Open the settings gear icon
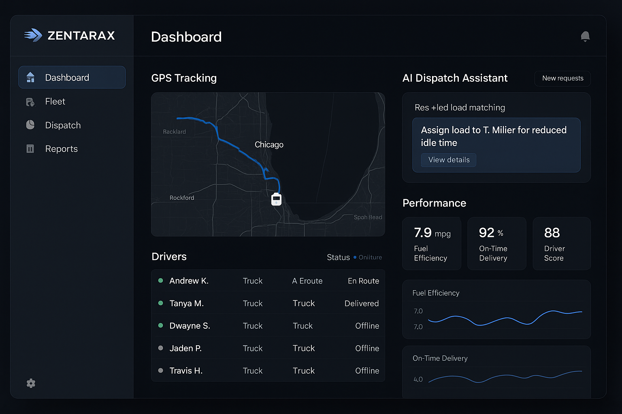 click(x=31, y=383)
